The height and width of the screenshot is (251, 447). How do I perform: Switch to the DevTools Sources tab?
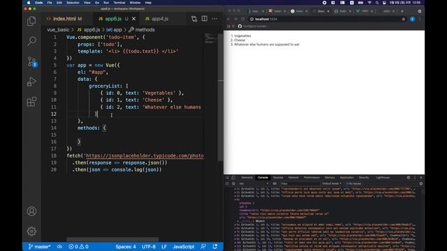point(278,178)
